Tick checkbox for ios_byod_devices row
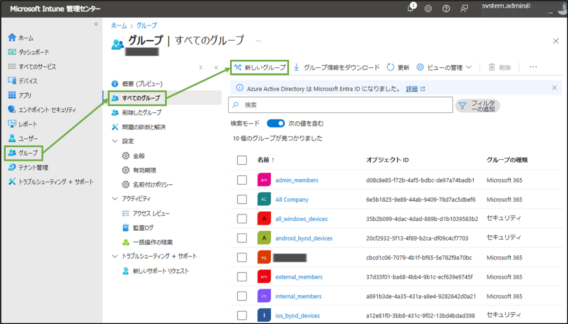568x324 pixels. pos(242,315)
